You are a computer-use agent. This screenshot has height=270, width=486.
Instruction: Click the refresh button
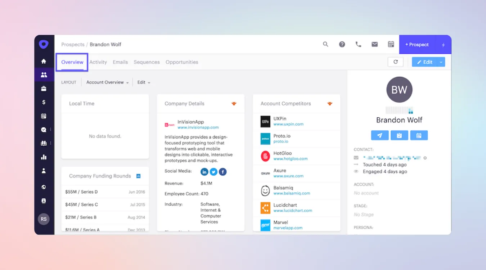(x=396, y=62)
